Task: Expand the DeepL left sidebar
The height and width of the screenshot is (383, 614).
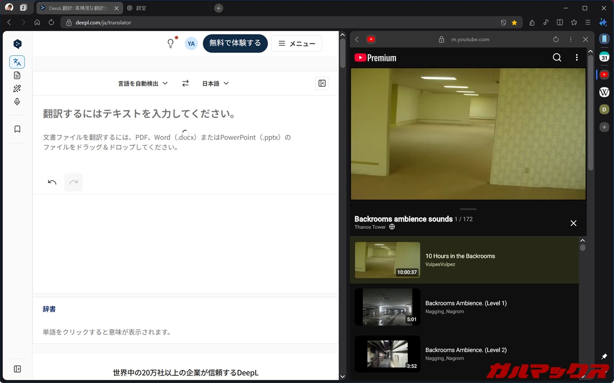Action: click(17, 369)
